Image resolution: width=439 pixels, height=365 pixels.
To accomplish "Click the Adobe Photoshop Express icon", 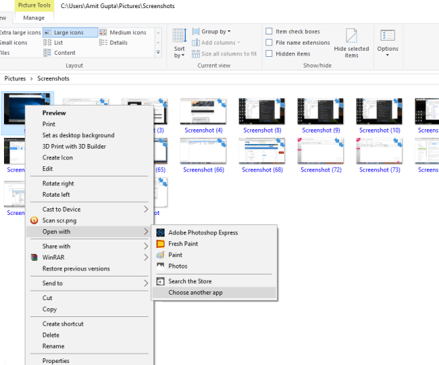I will (x=161, y=233).
